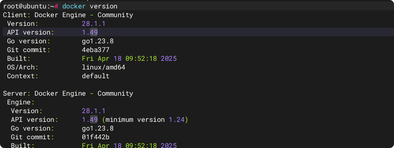Click the "Context:" label
The width and height of the screenshot is (394, 148).
(x=23, y=76)
